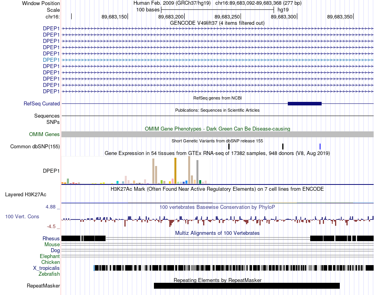374x295 pixels.
Task: Click the RefSeq Curated track label
Action: [41, 104]
